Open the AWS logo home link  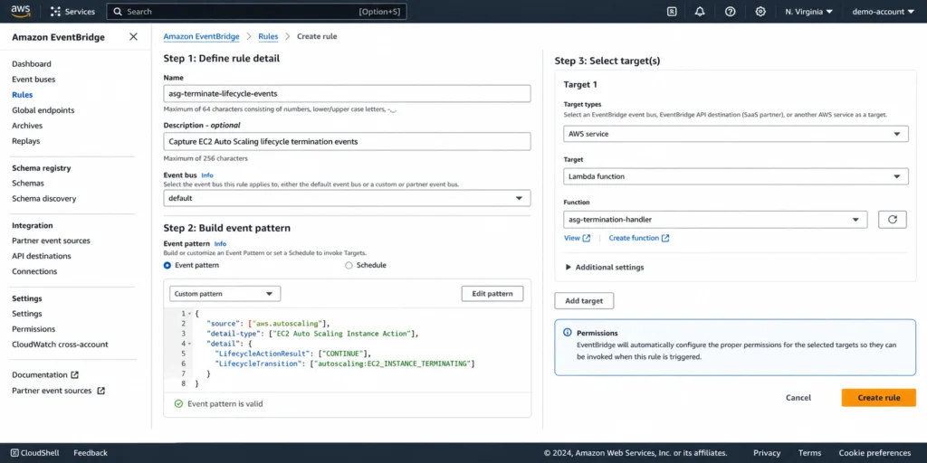21,11
